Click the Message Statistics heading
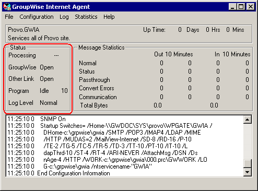Screen dimensions: 258x191 click(x=101, y=47)
